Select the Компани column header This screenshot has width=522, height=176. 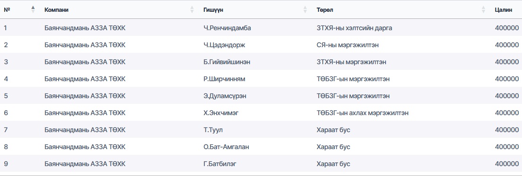pos(57,10)
